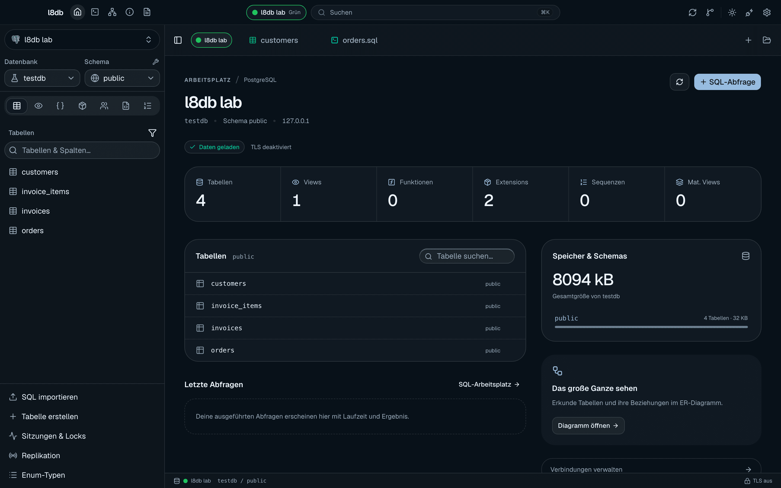Click the wrench icon beside Schema
The width and height of the screenshot is (781, 488).
[156, 62]
